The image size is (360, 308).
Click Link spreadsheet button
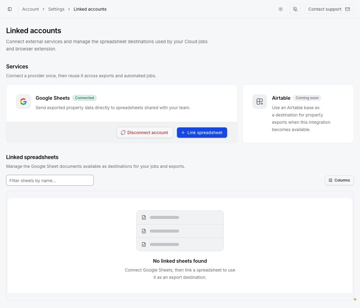pyautogui.click(x=202, y=133)
